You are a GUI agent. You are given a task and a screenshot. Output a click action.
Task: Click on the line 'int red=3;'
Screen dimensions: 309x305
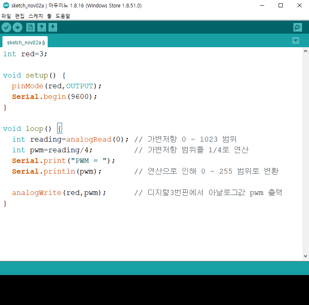point(25,54)
